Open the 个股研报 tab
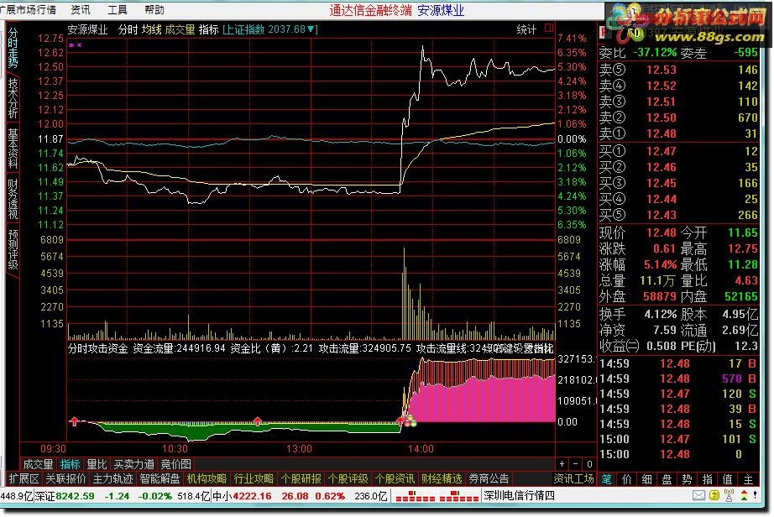The height and width of the screenshot is (517, 774). point(301,478)
